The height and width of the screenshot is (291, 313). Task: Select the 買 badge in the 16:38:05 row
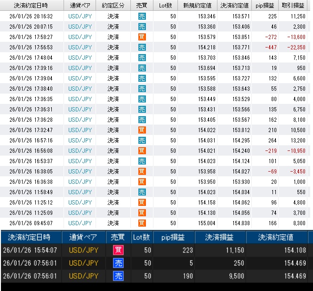pos(142,171)
